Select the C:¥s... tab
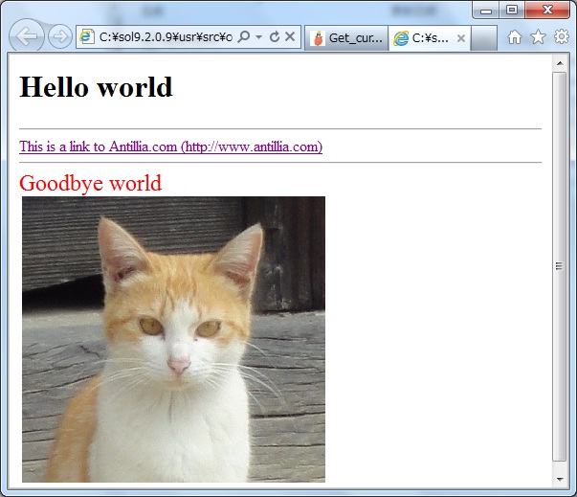 430,38
